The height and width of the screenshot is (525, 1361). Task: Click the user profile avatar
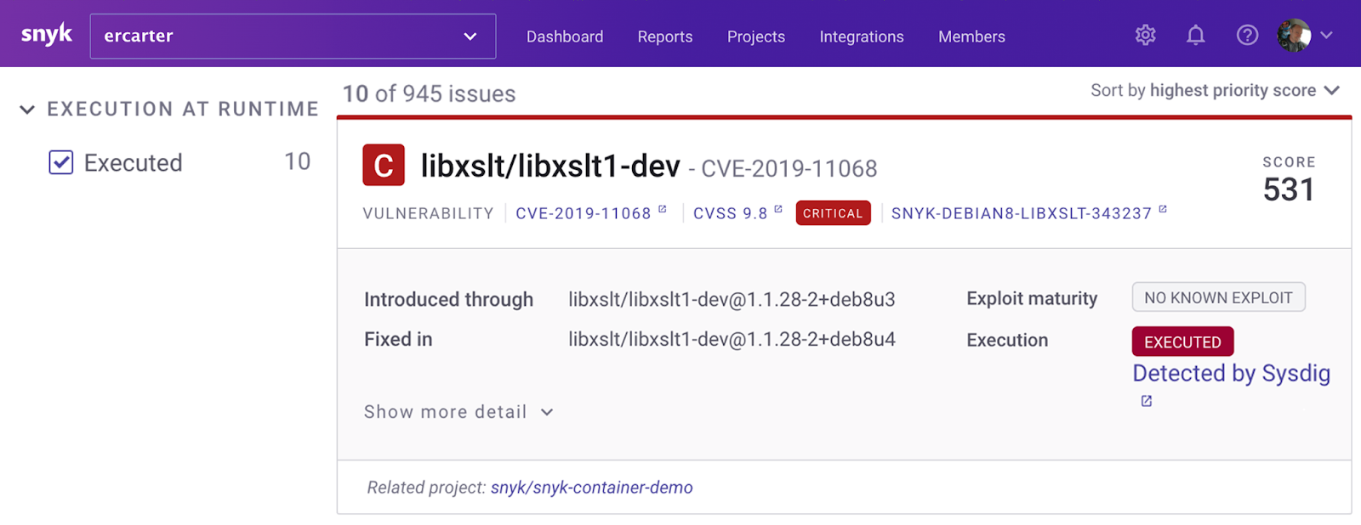(x=1294, y=36)
